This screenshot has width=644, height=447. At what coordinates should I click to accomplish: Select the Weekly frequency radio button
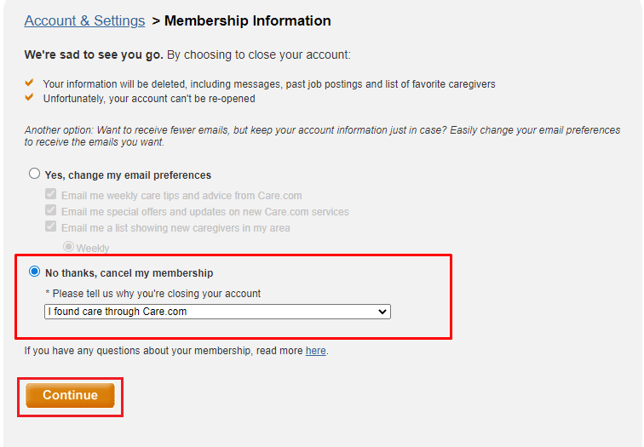[x=68, y=247]
